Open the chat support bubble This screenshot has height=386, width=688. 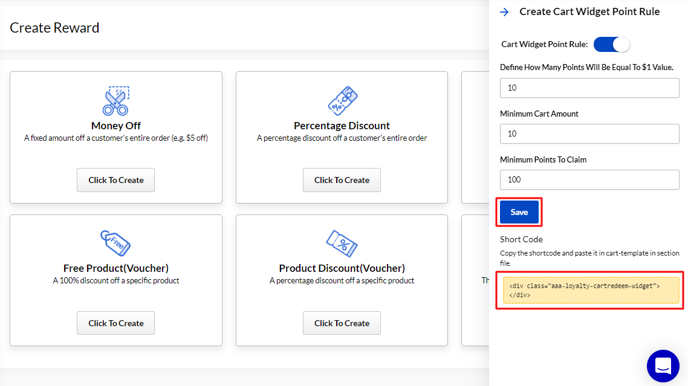click(x=663, y=366)
